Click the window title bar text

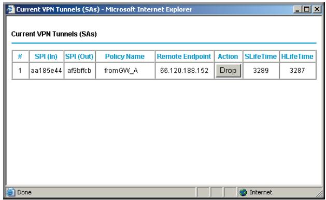104,9
